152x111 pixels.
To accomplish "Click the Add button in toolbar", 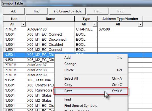I will (x=14, y=11).
